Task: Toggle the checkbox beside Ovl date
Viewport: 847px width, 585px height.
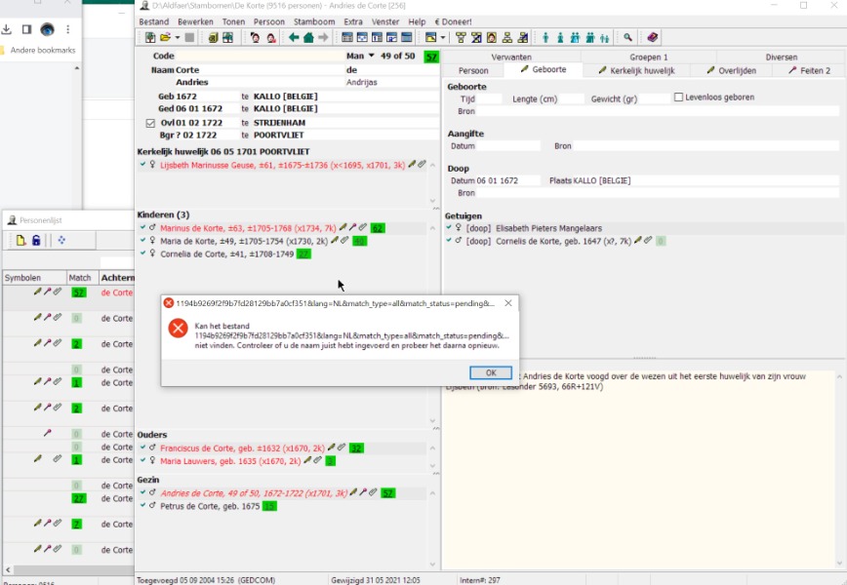Action: tap(150, 124)
